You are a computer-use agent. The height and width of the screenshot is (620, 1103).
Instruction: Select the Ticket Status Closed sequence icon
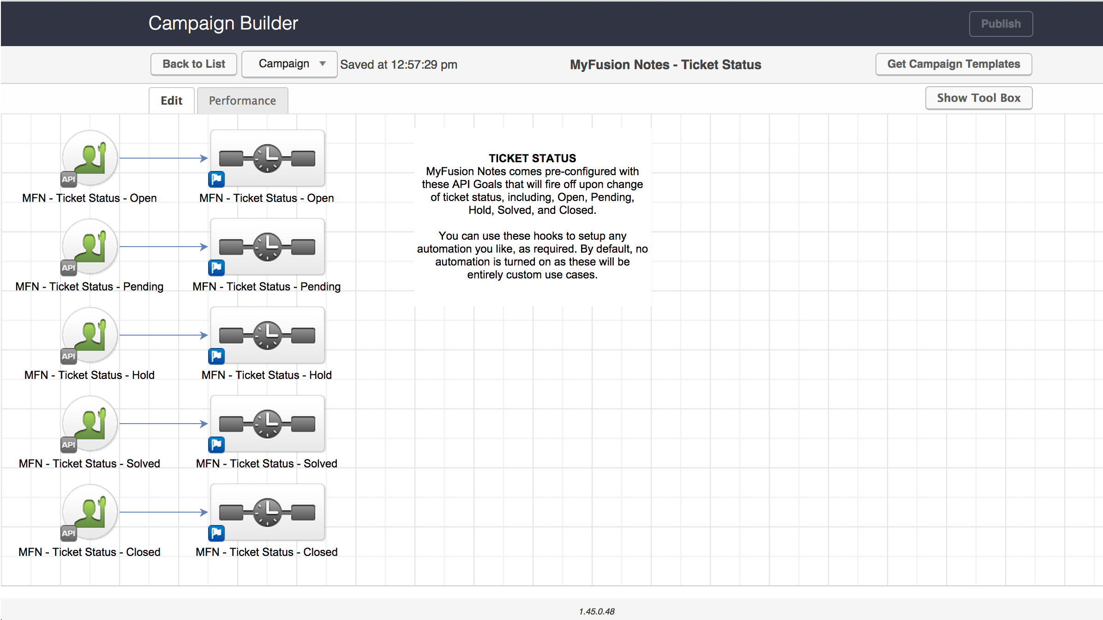coord(267,512)
